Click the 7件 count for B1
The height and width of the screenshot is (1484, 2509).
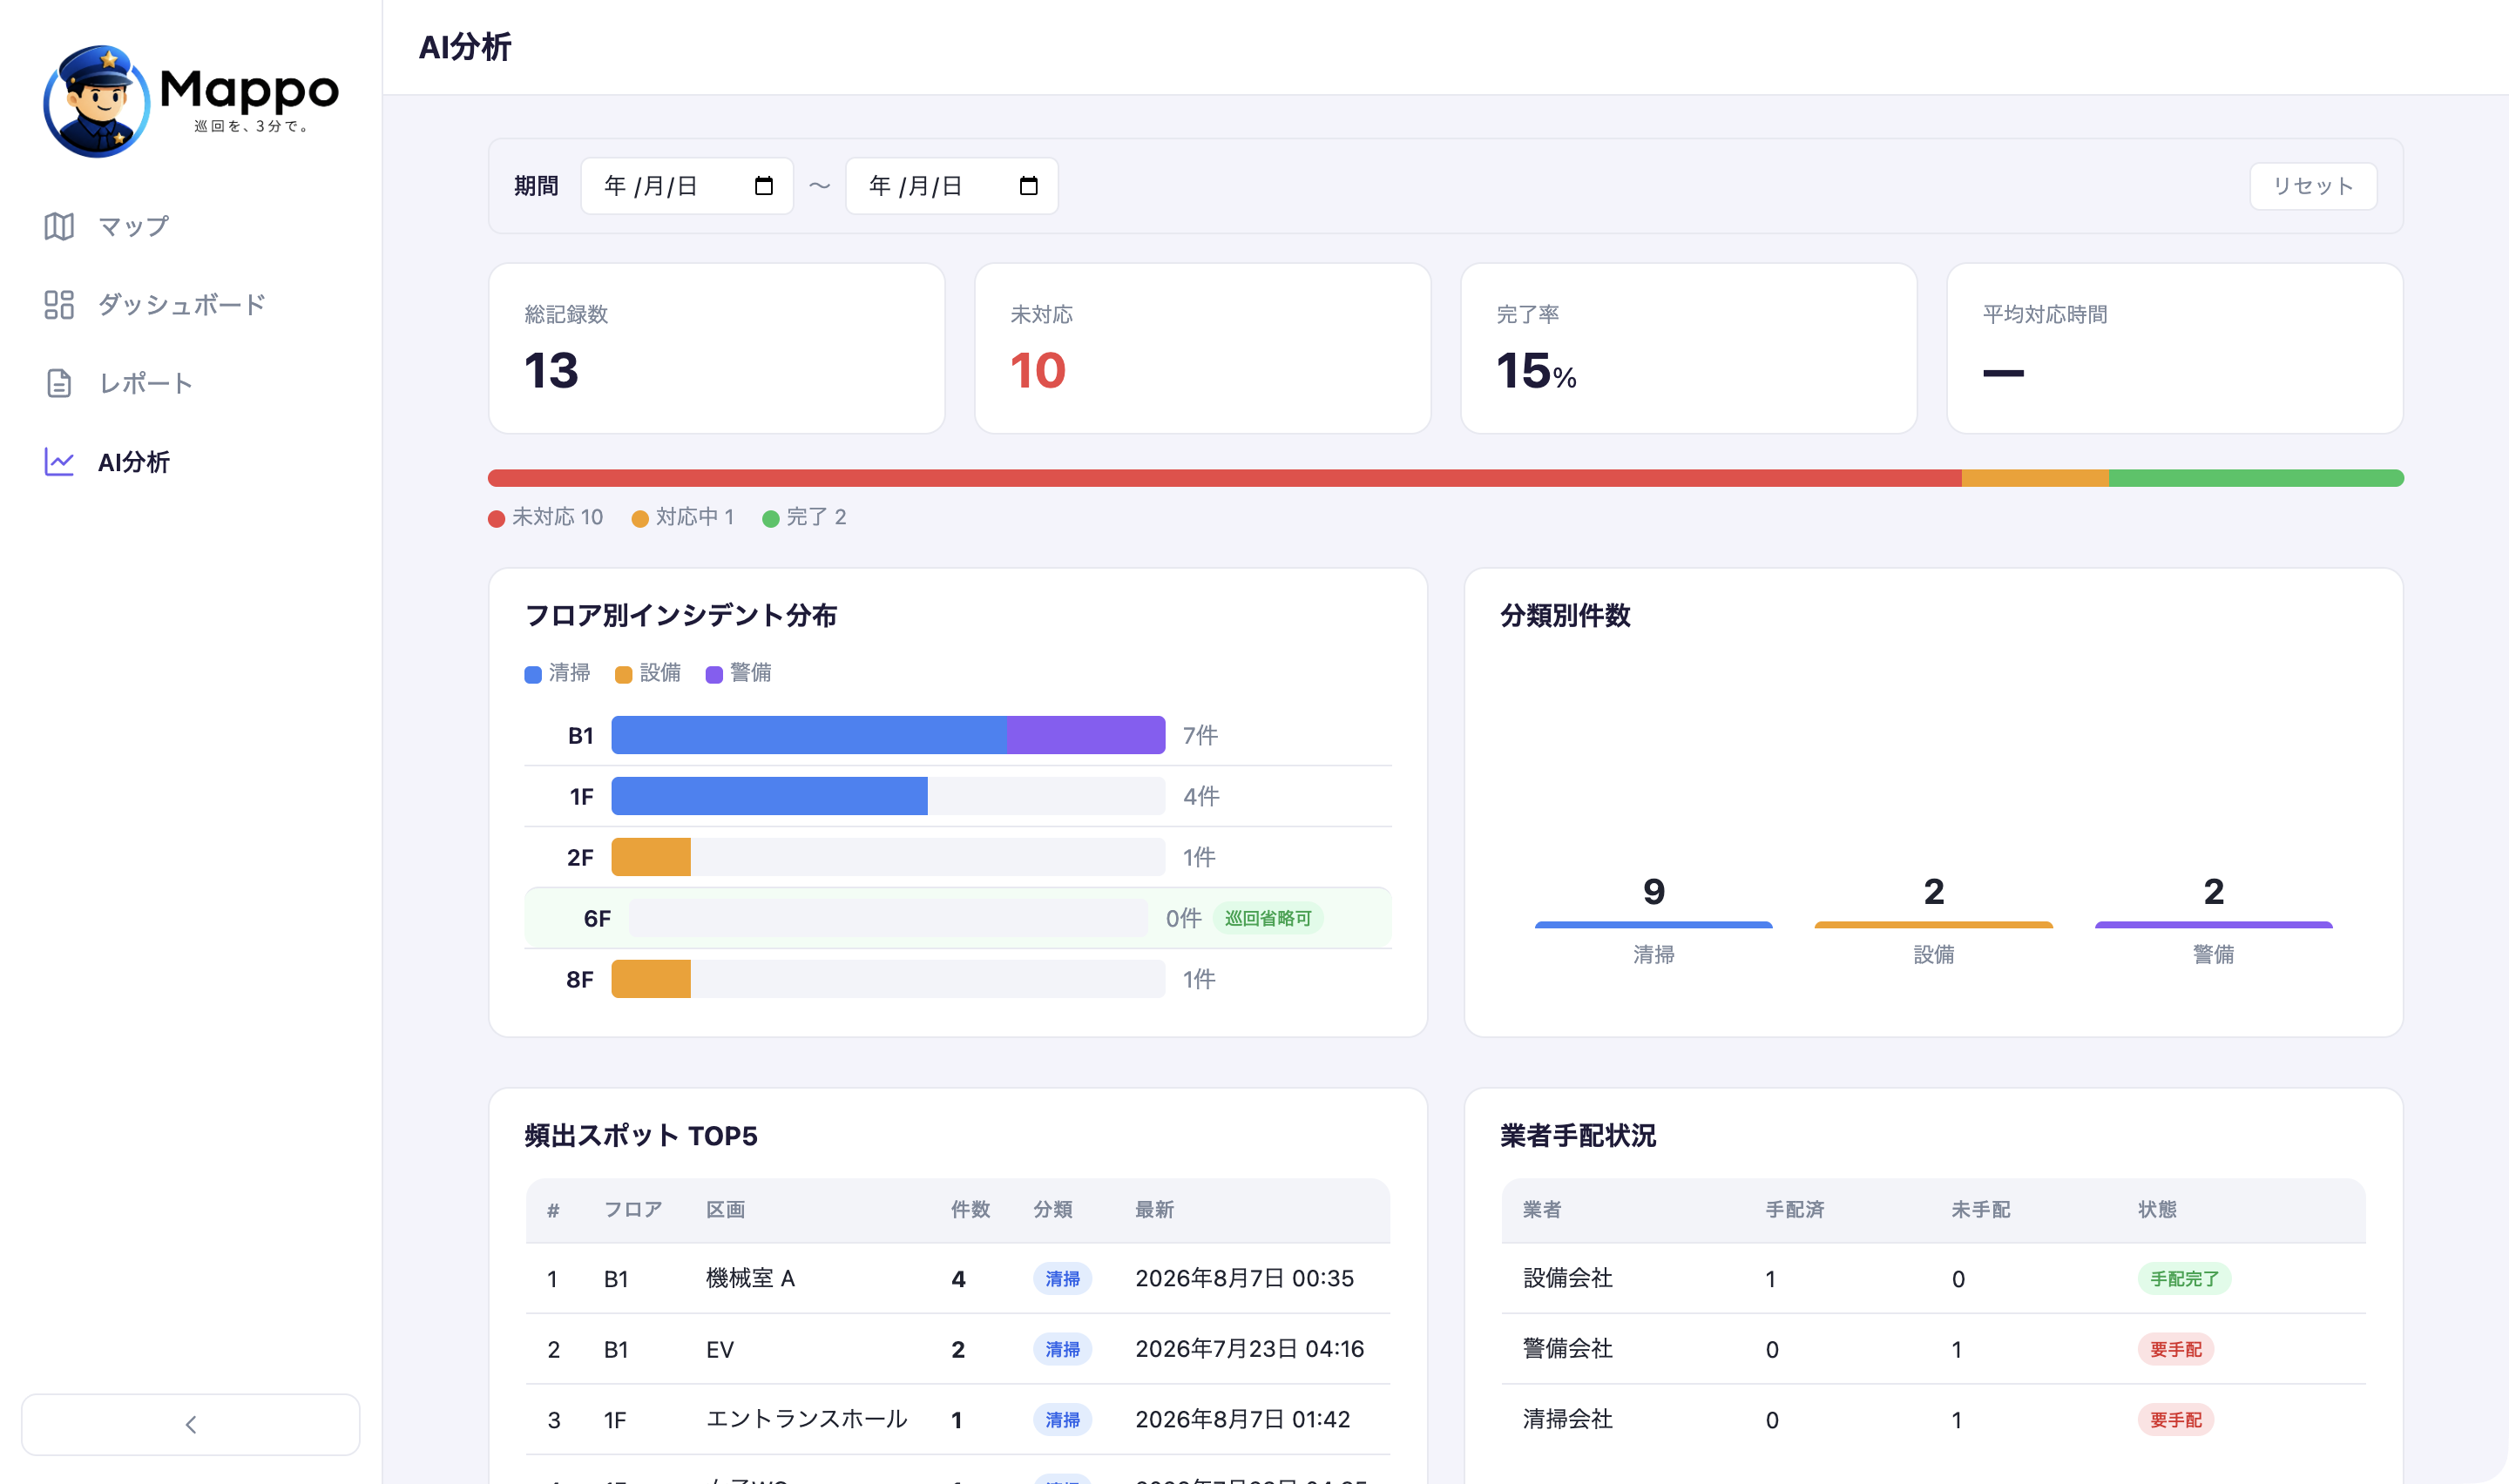pos(1200,736)
